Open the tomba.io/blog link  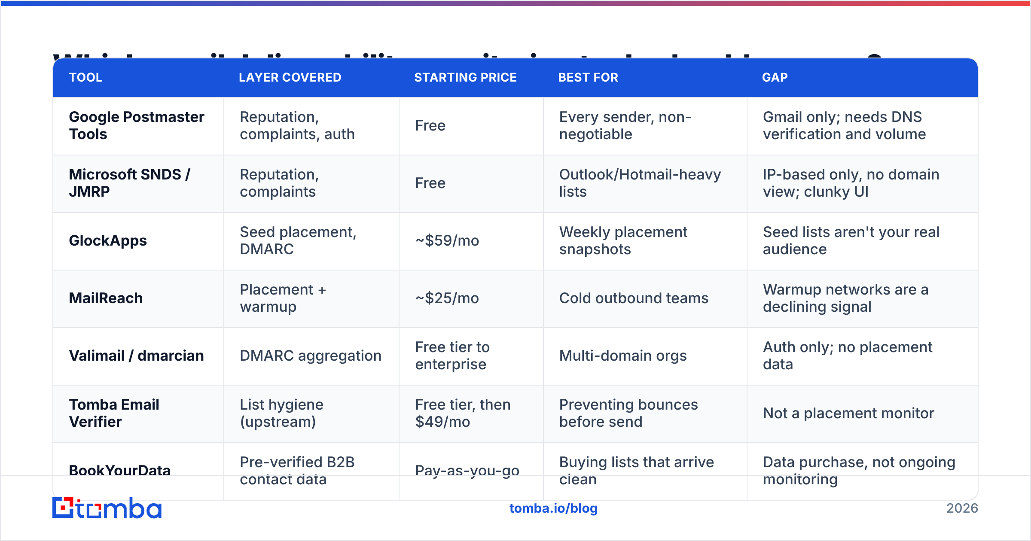[x=553, y=508]
